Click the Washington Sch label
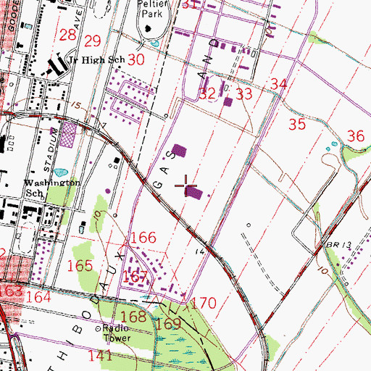This screenshot has width=371, height=371. tap(51, 188)
